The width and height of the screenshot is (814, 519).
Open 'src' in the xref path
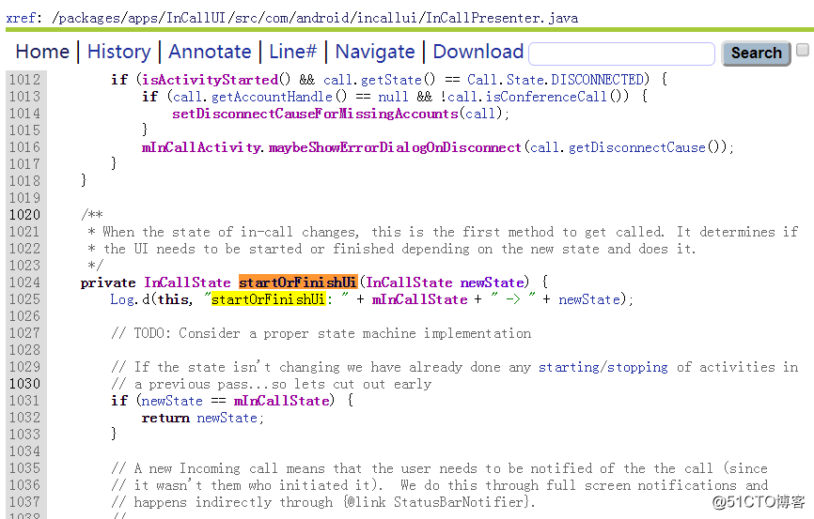pyautogui.click(x=246, y=18)
